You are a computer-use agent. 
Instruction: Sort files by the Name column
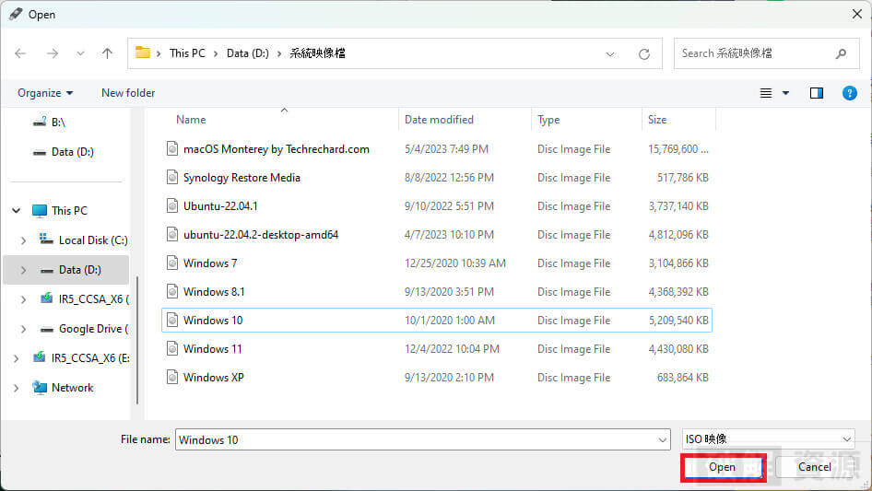191,120
